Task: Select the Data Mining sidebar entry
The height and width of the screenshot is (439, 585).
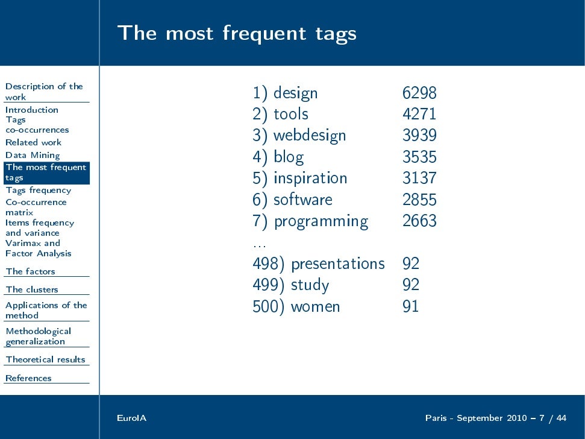Action: [x=33, y=155]
